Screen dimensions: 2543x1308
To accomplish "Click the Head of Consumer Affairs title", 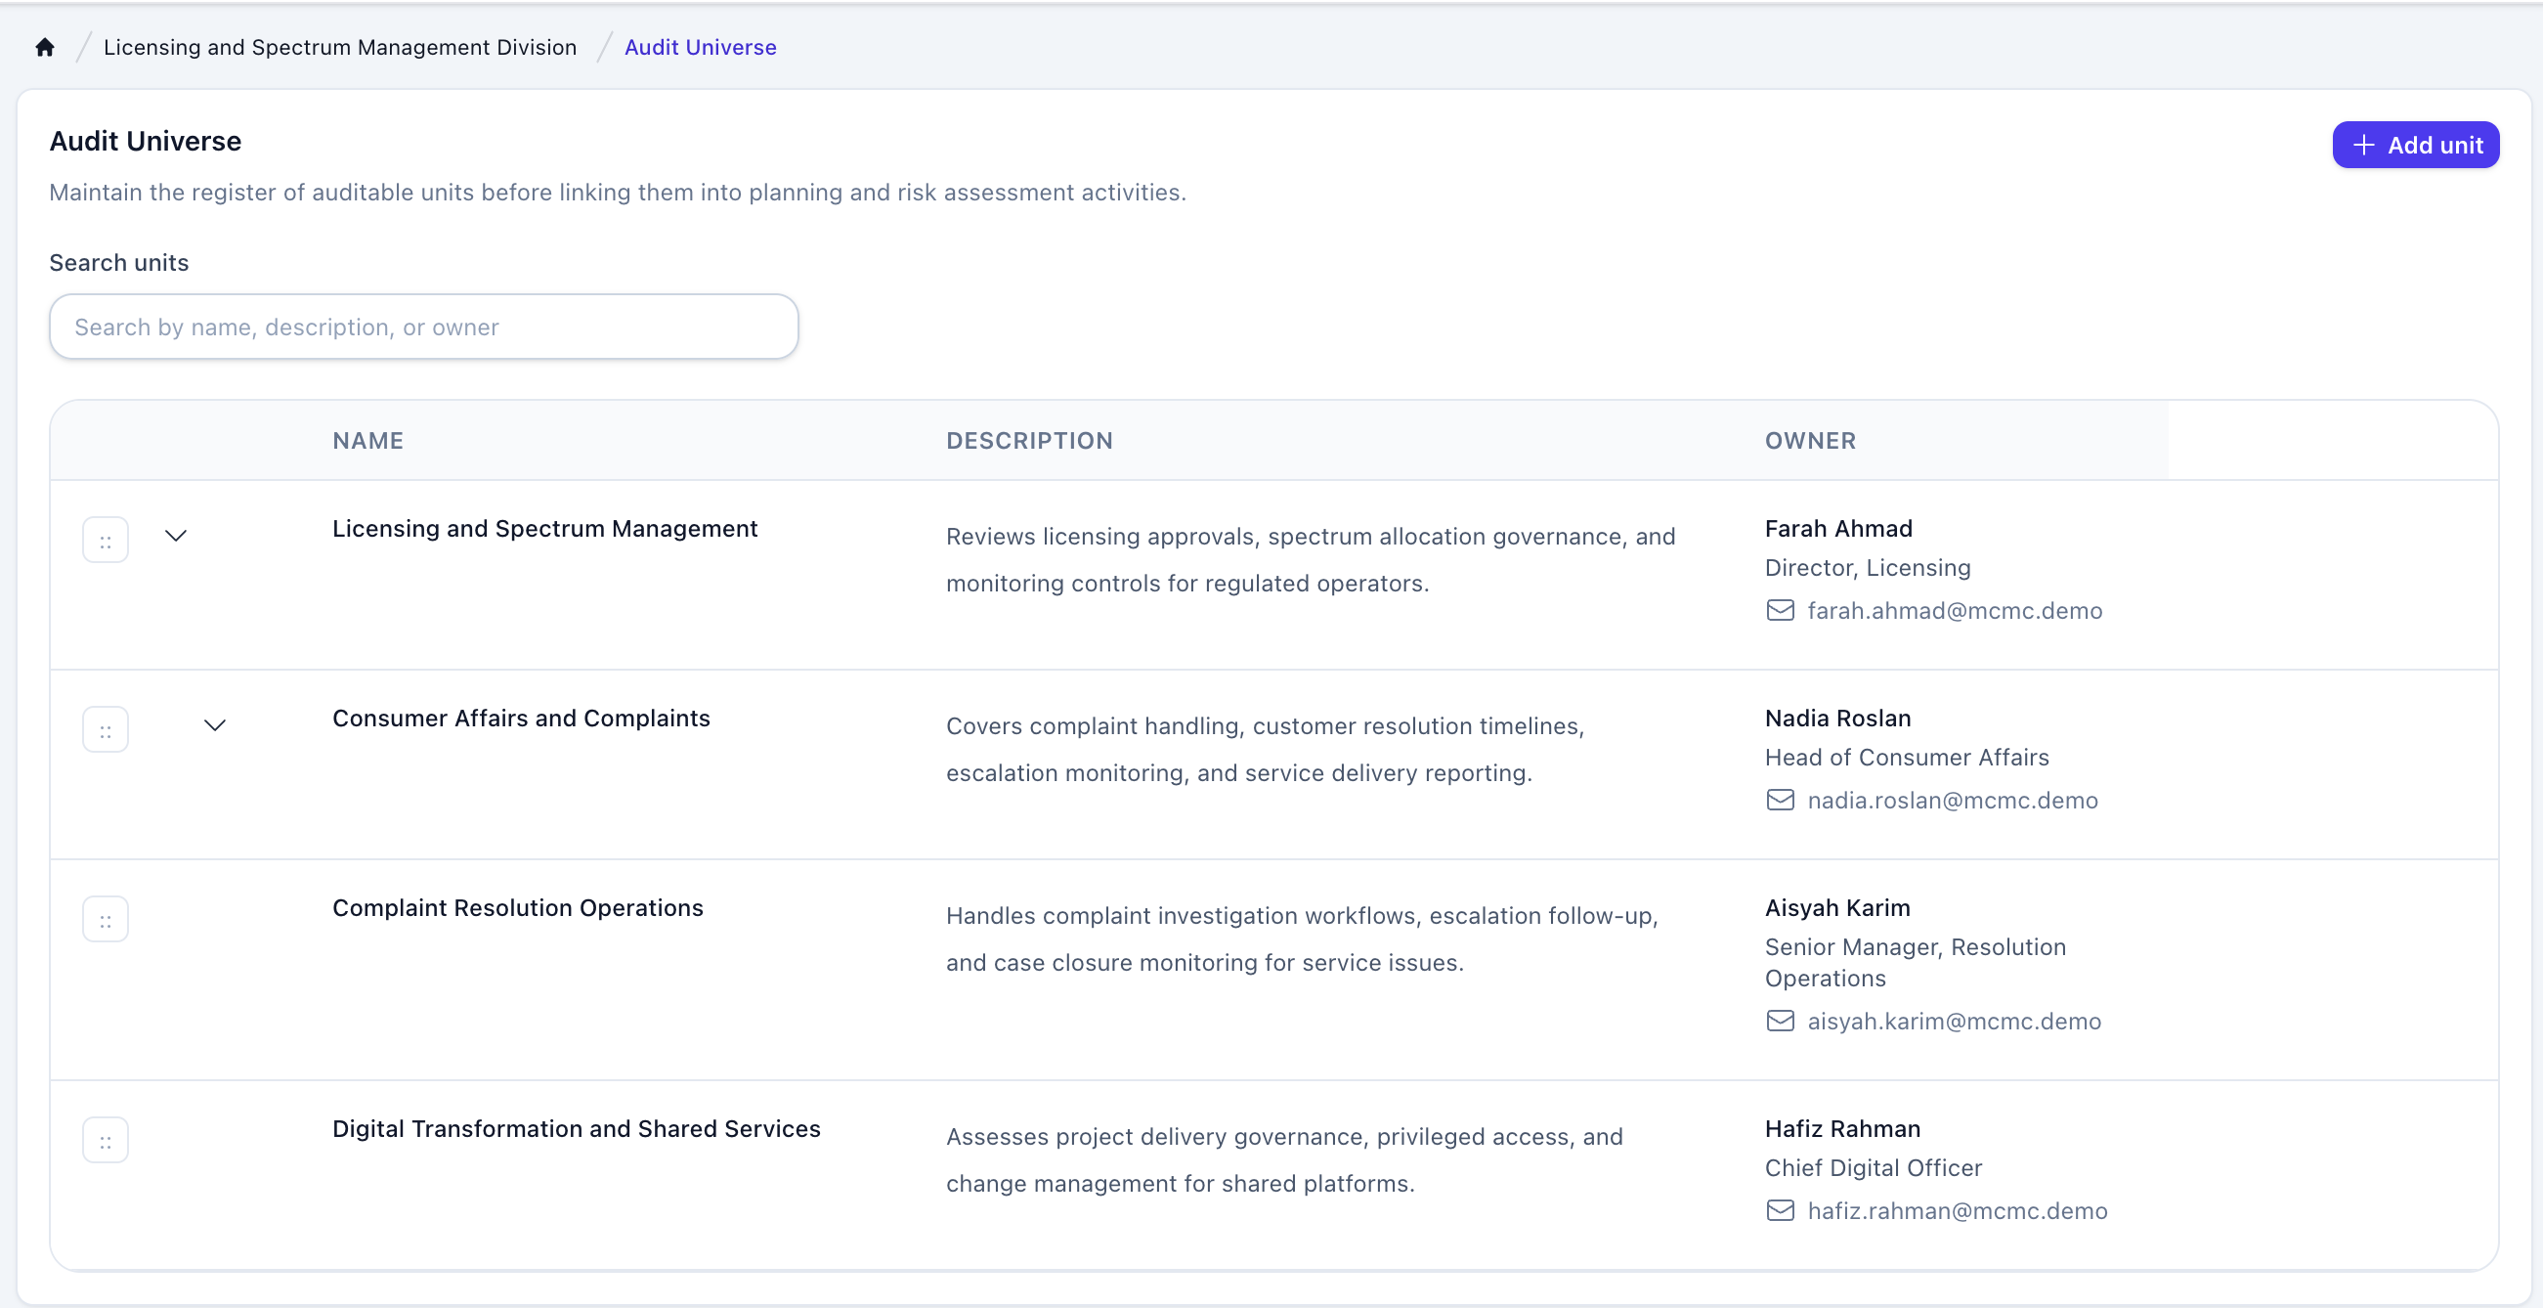I will pyautogui.click(x=1908, y=758).
